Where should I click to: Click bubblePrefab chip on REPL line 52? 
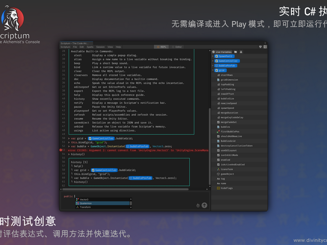pyautogui.click(x=137, y=146)
